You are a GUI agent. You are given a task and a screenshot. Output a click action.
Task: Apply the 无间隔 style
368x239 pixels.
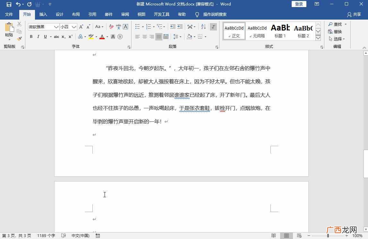[x=257, y=31]
